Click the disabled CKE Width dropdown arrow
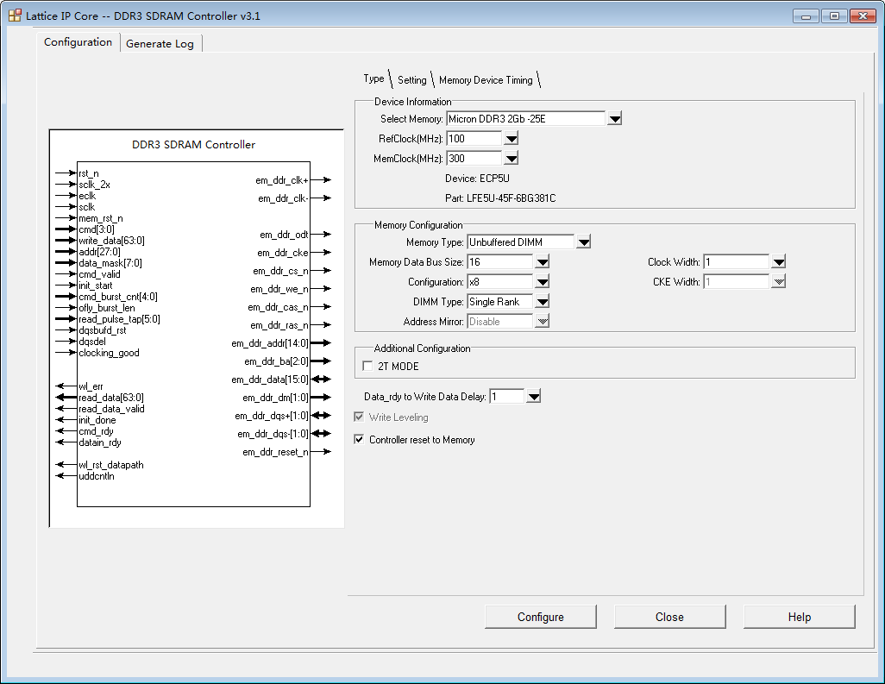This screenshot has height=684, width=885. coord(779,281)
